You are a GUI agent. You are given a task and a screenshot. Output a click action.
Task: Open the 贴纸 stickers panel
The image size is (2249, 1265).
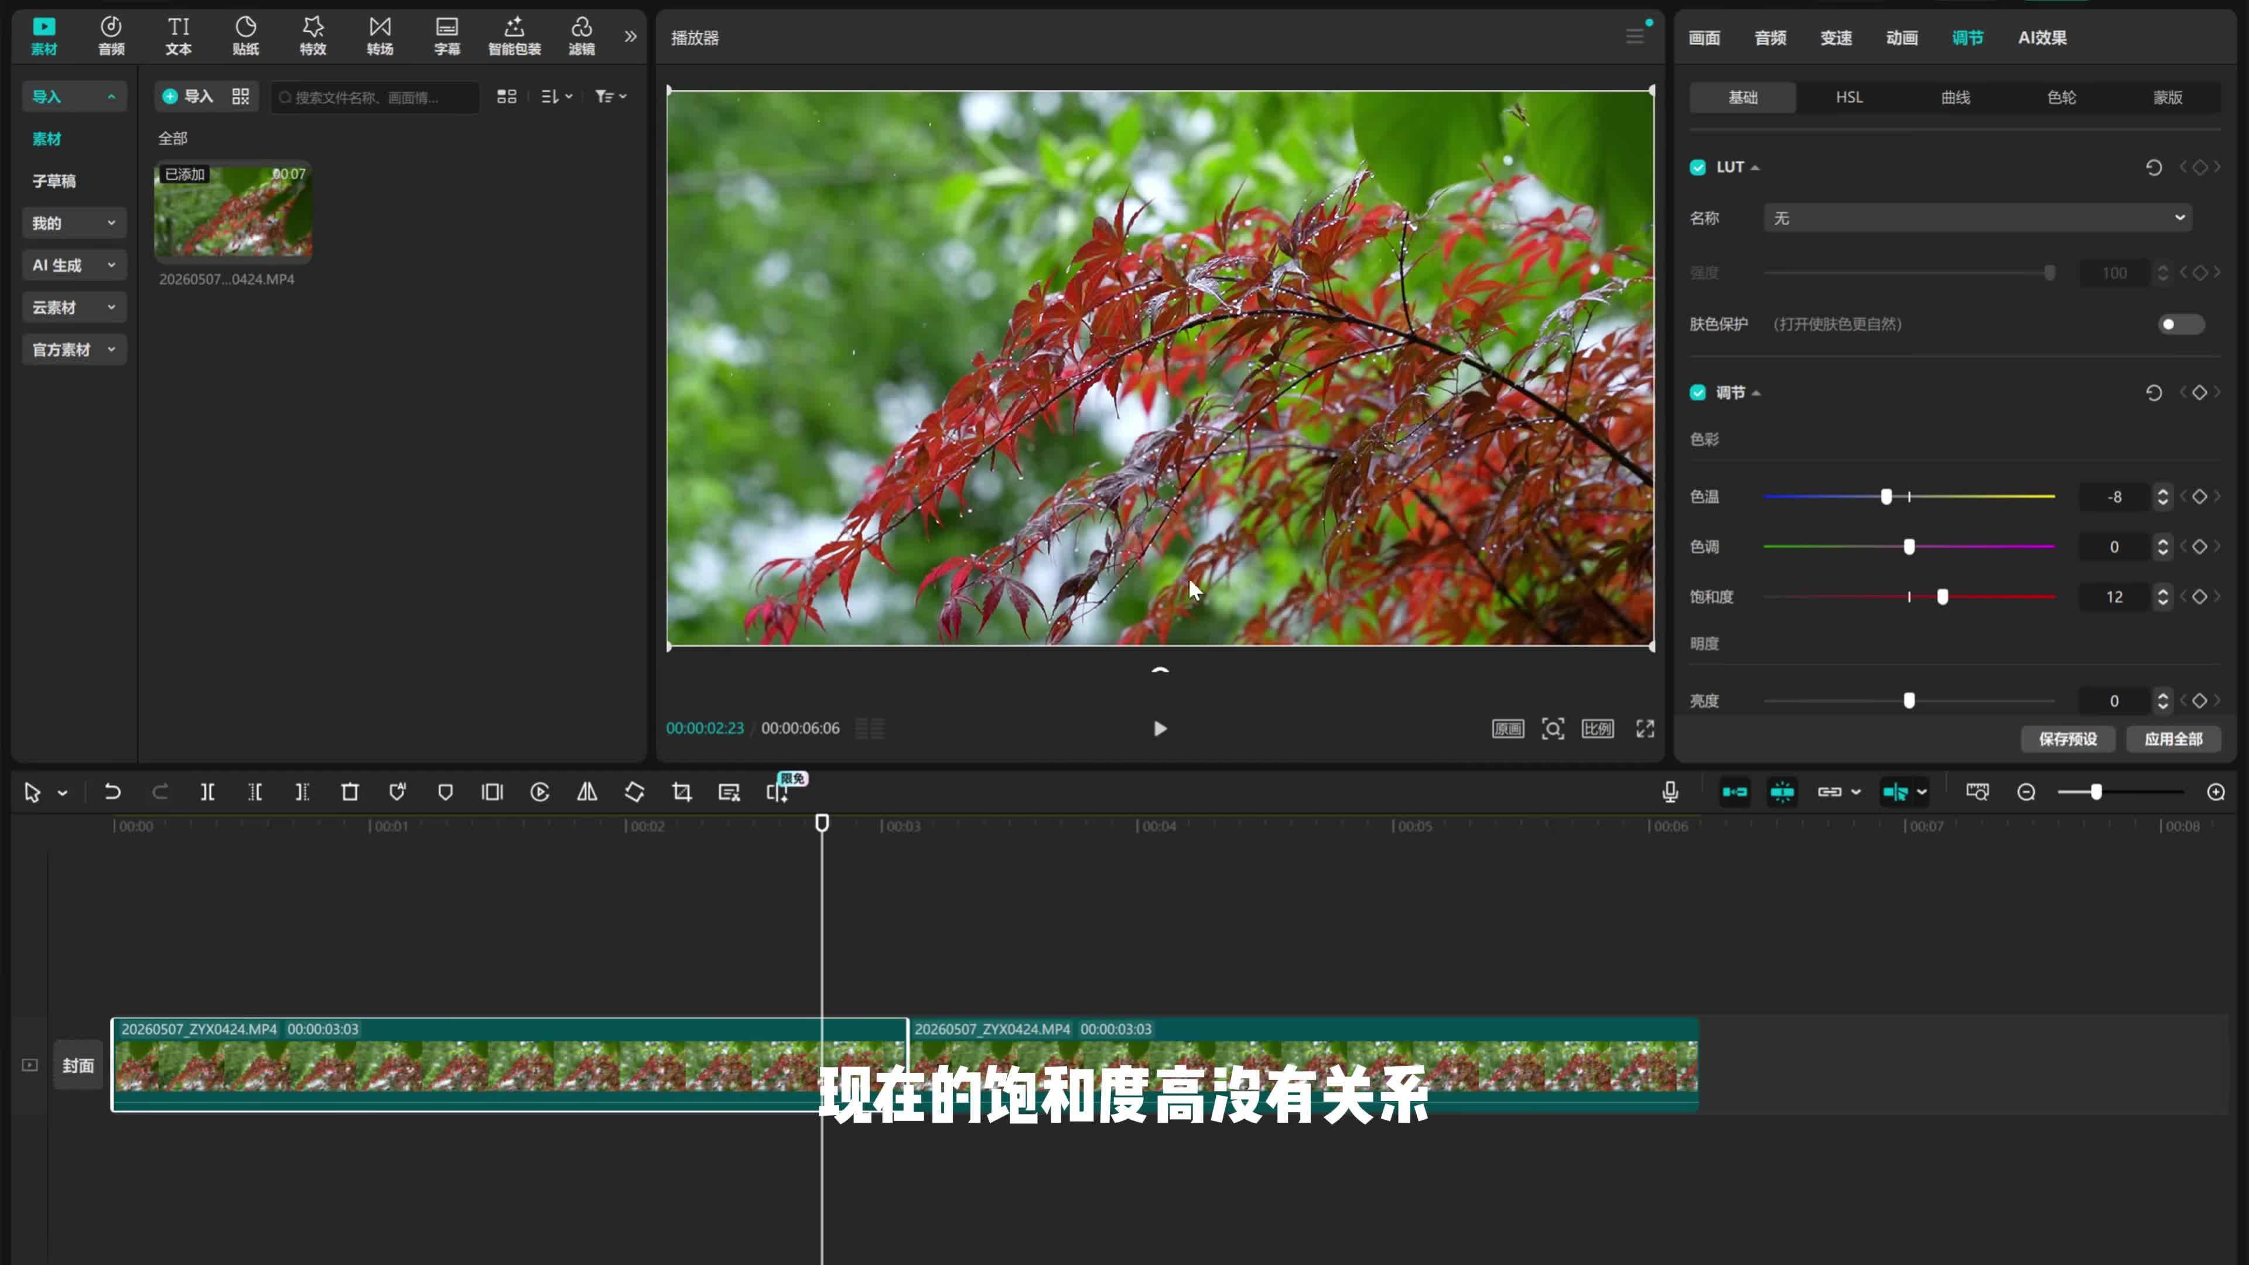pyautogui.click(x=245, y=36)
